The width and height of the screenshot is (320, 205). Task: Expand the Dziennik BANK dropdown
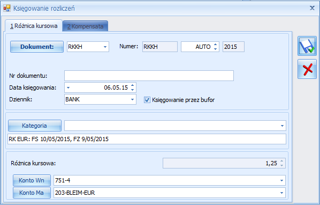[x=132, y=99]
